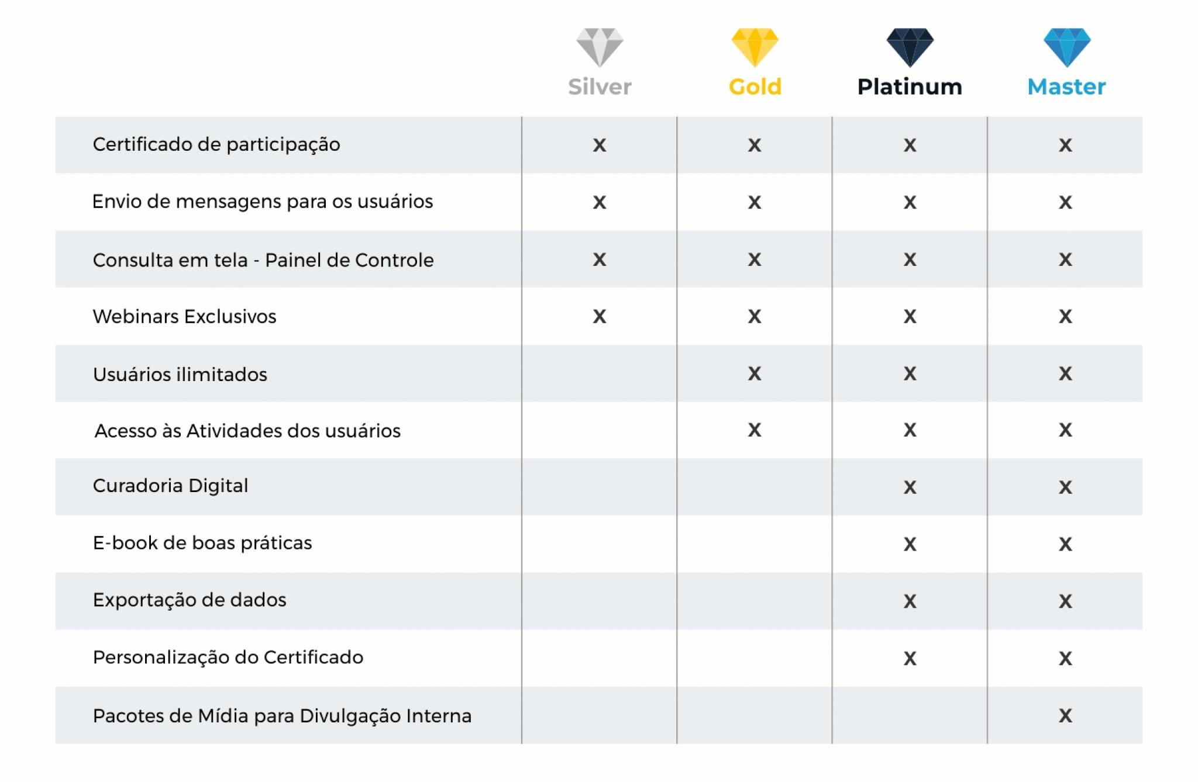Click the Master X for Pacotes de Mídia
The width and height of the screenshot is (1198, 782).
pos(1065,715)
